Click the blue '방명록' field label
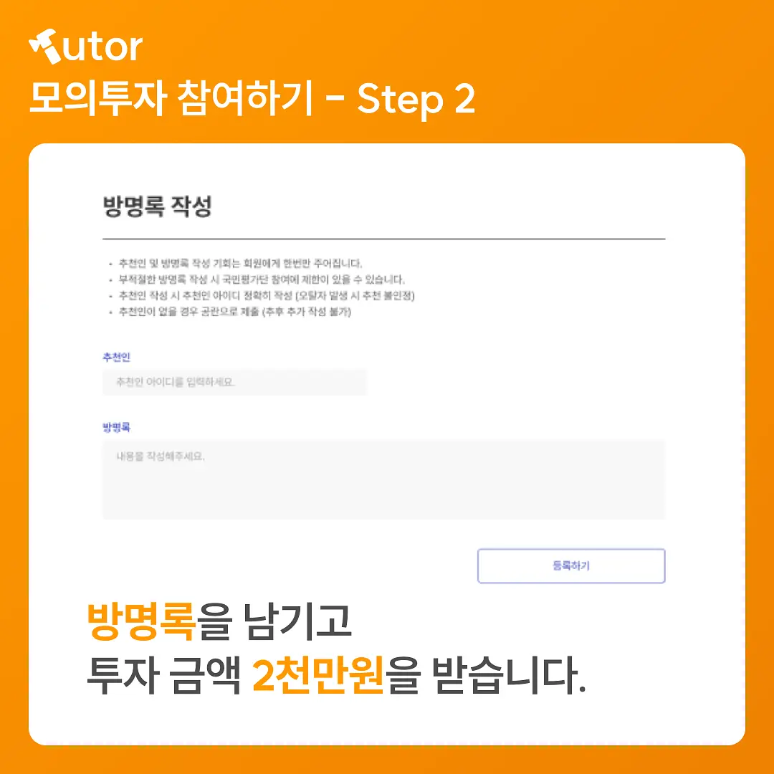 (117, 427)
